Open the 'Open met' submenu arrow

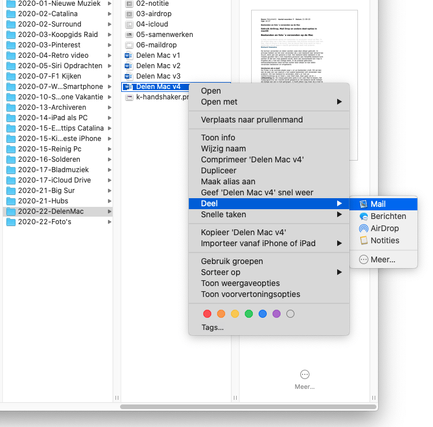coord(339,102)
